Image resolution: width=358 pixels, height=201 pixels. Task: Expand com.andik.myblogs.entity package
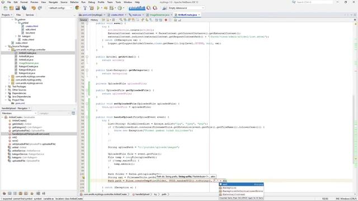tap(9, 80)
